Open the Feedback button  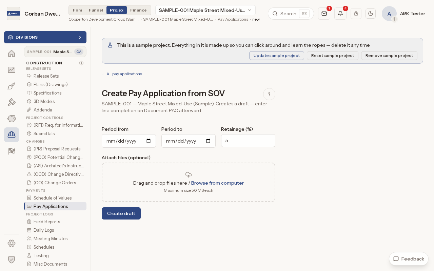(x=409, y=259)
